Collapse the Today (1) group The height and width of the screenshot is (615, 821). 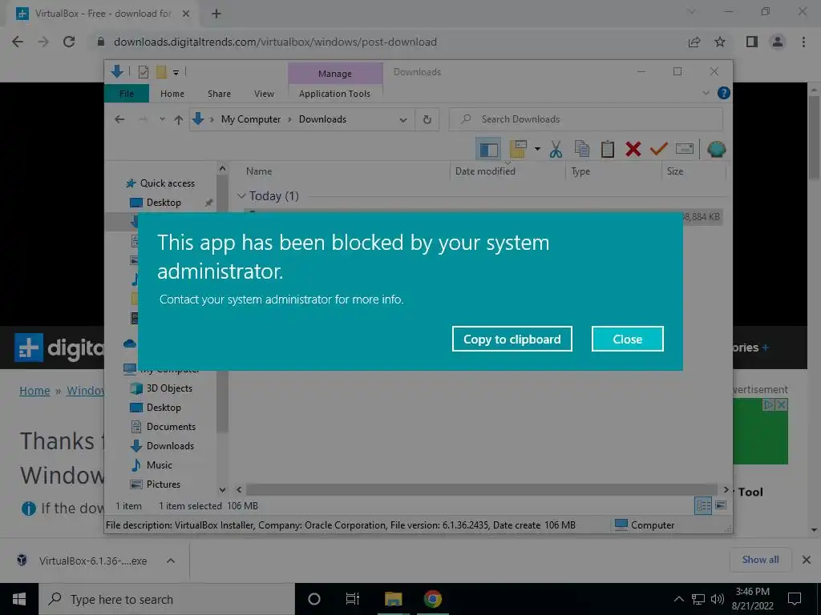point(241,195)
